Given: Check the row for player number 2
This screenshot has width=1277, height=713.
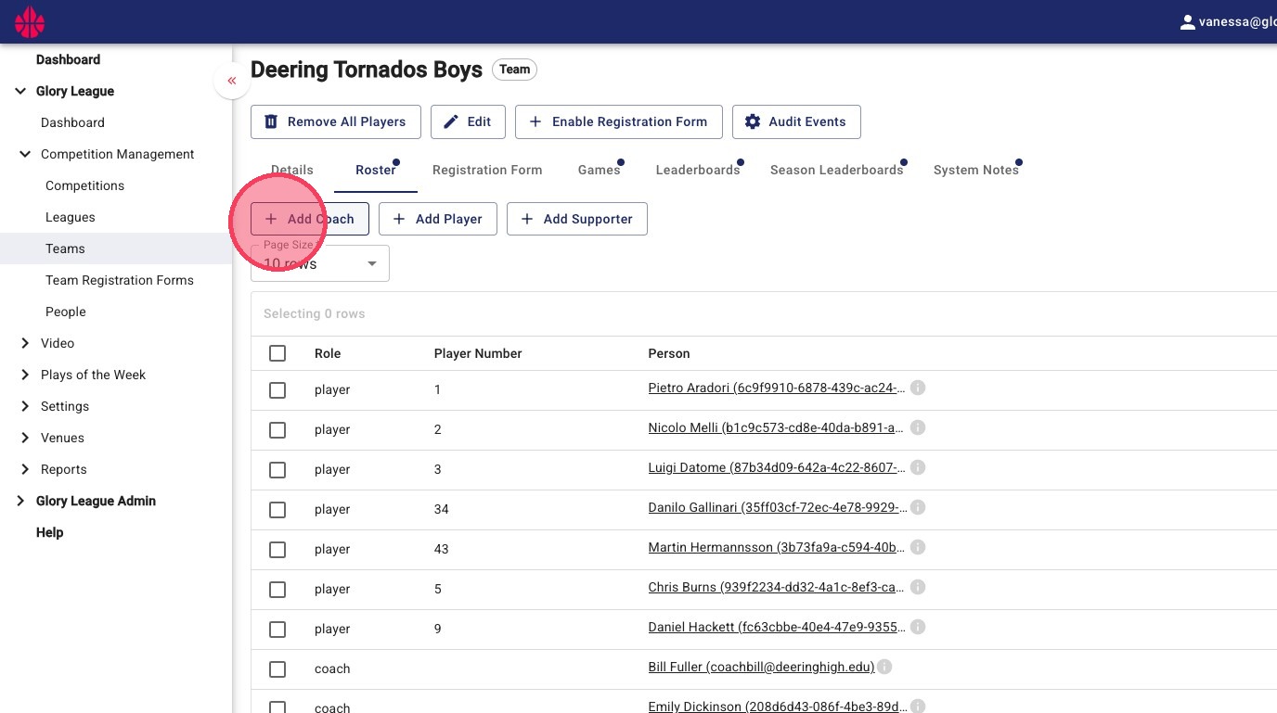Looking at the screenshot, I should click(x=277, y=430).
